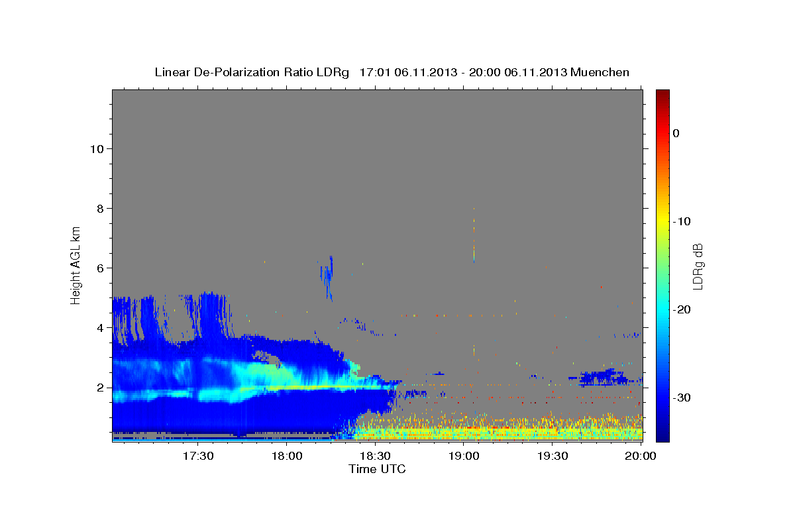Image resolution: width=795 pixels, height=530 pixels.
Task: Click the height tick label 10
Action: click(96, 148)
